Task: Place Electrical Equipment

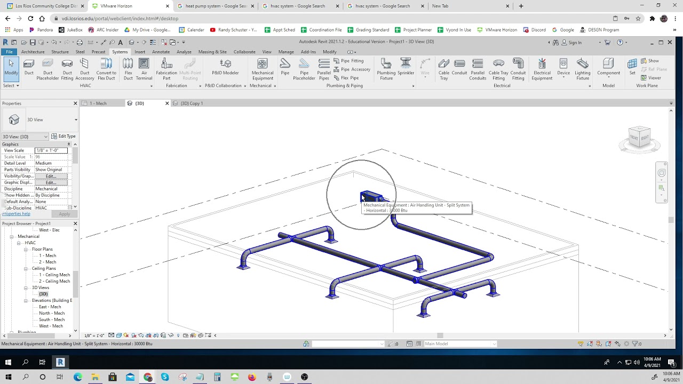Action: tap(542, 69)
